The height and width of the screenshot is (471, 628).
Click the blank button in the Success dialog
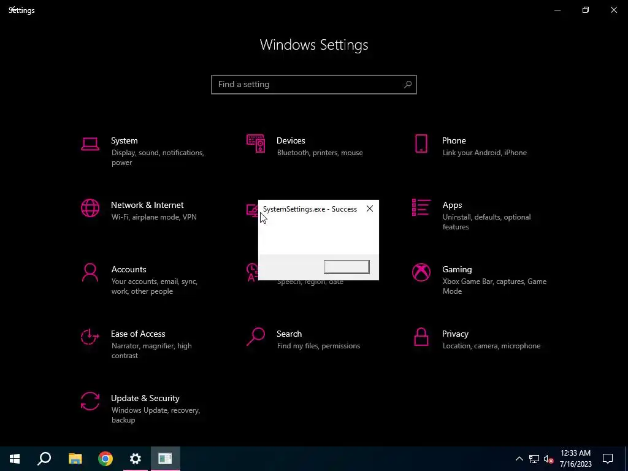pyautogui.click(x=347, y=267)
